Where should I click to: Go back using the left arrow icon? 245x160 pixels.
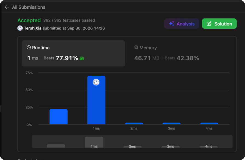coord(7,7)
